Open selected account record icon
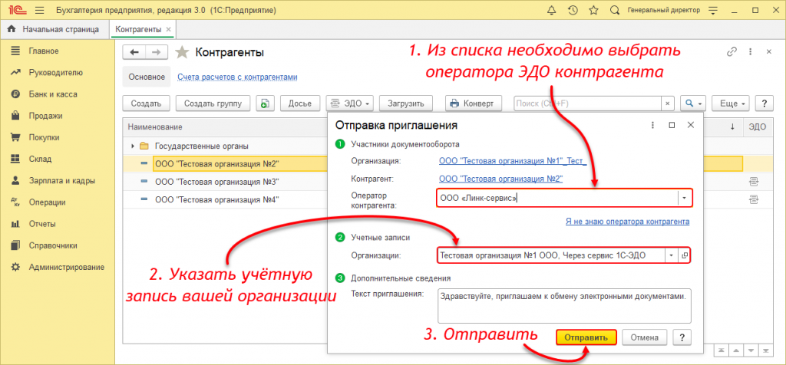 pos(685,255)
